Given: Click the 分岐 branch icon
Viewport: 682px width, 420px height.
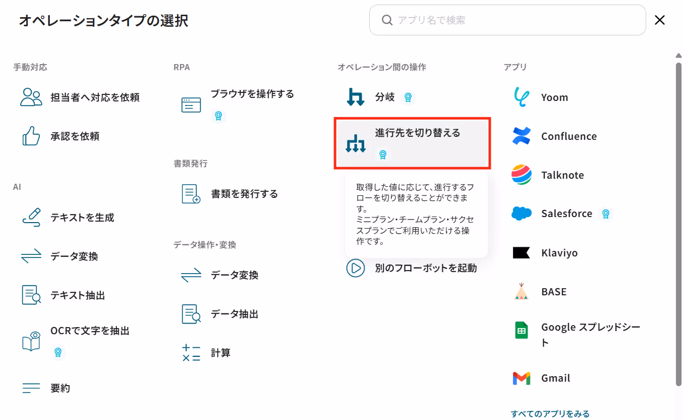Looking at the screenshot, I should [x=356, y=97].
